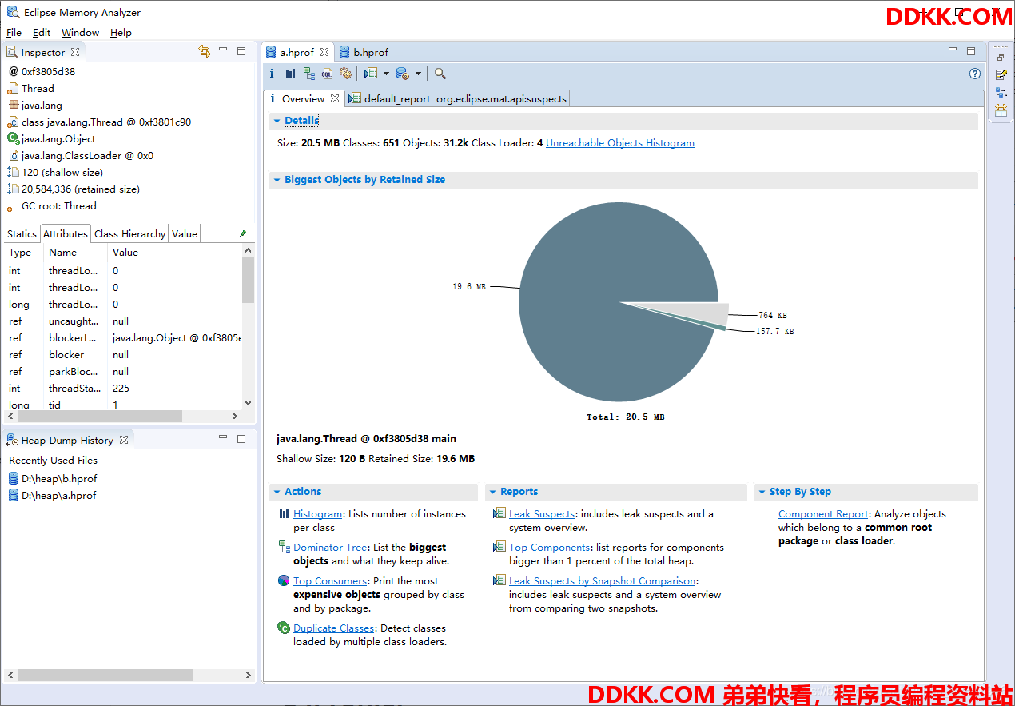Click the Top Components report icon
This screenshot has height=706, width=1015.
500,547
